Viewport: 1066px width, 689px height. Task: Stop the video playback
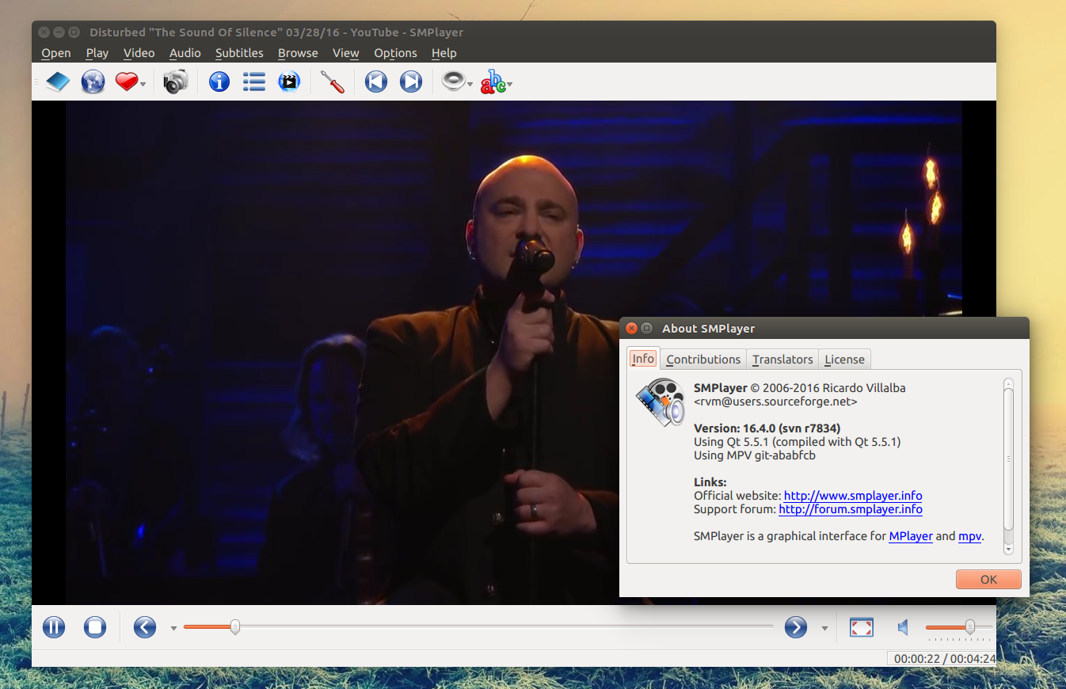click(95, 628)
